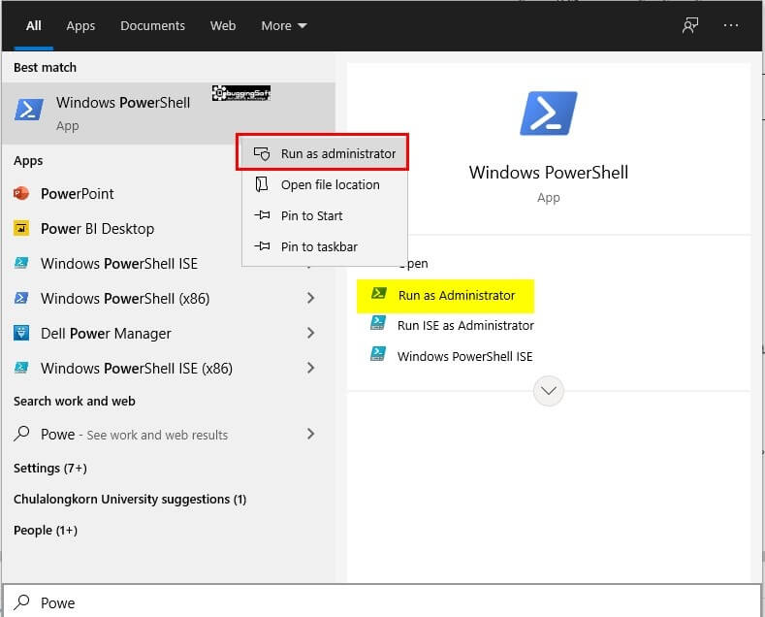Expand the Windows PowerShell ISE (x86) chevron
Image resolution: width=765 pixels, height=617 pixels.
click(311, 368)
